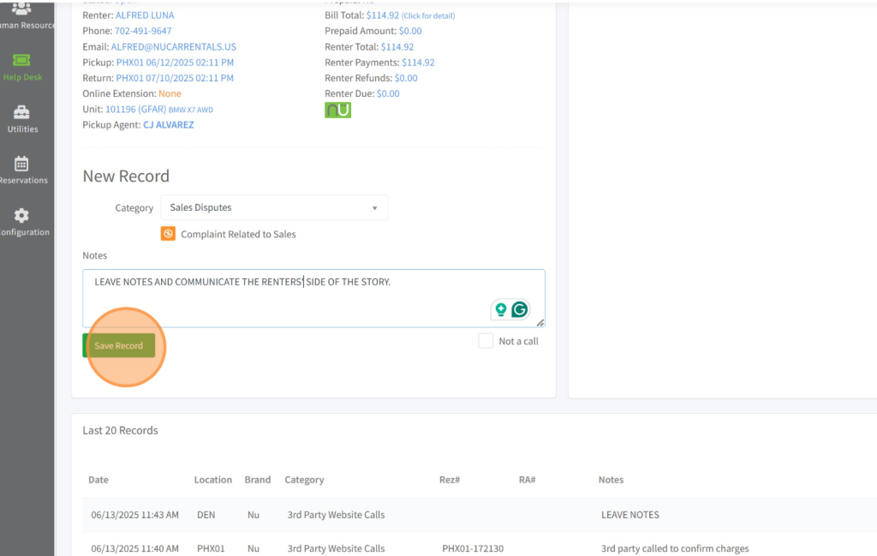Expand the Category dropdown showing Sales Disputes
Image resolution: width=877 pixels, height=556 pixels.
(x=274, y=207)
